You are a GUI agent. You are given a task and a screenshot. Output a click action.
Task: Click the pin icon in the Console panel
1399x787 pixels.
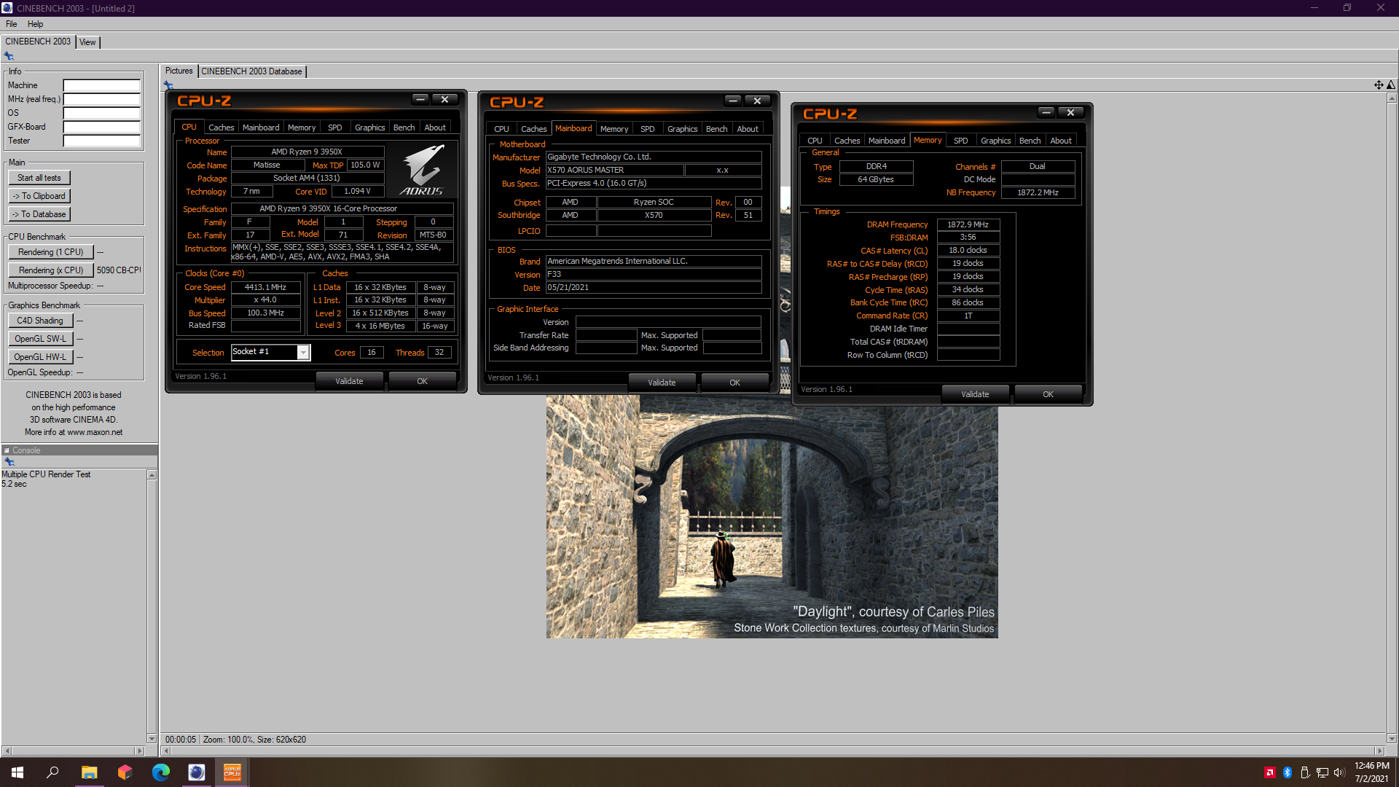9,462
